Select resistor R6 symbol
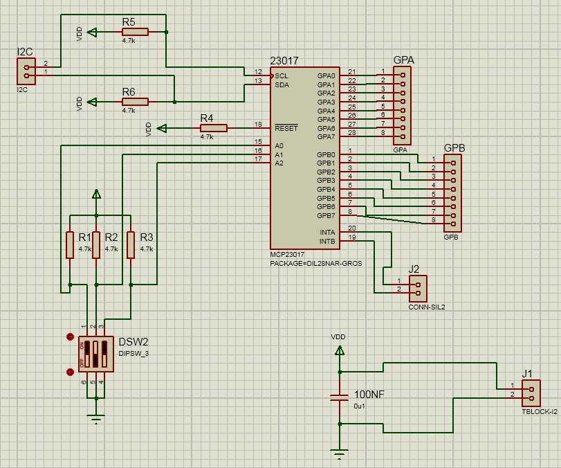The width and height of the screenshot is (561, 468). (x=135, y=102)
